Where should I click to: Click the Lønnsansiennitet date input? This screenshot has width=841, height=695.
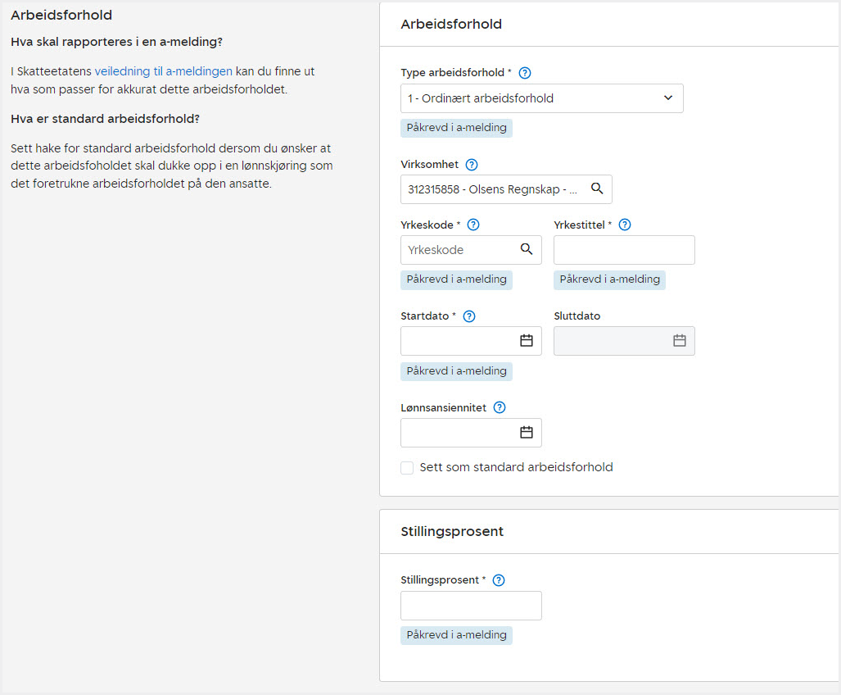coord(459,433)
